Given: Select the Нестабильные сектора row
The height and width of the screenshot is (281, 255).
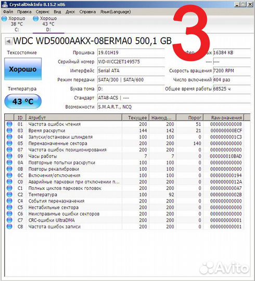Looking at the screenshot, I should 124,207.
